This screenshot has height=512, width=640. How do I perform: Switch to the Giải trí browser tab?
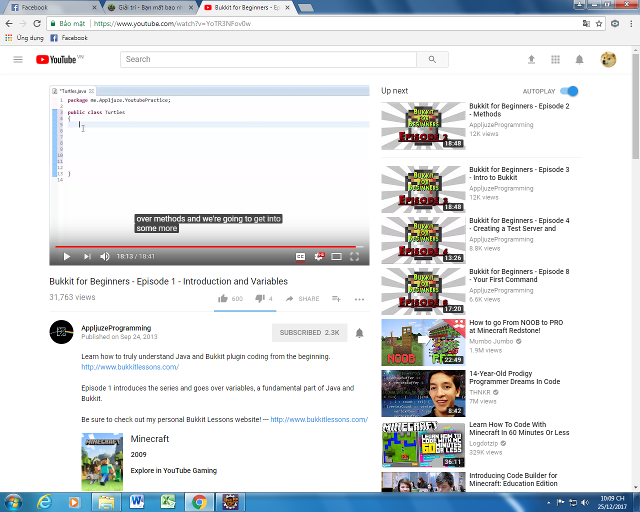(150, 7)
